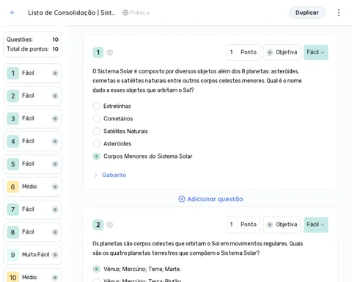Open Fácil difficulty dropdown on question 1
The image size is (352, 282).
[316, 52]
